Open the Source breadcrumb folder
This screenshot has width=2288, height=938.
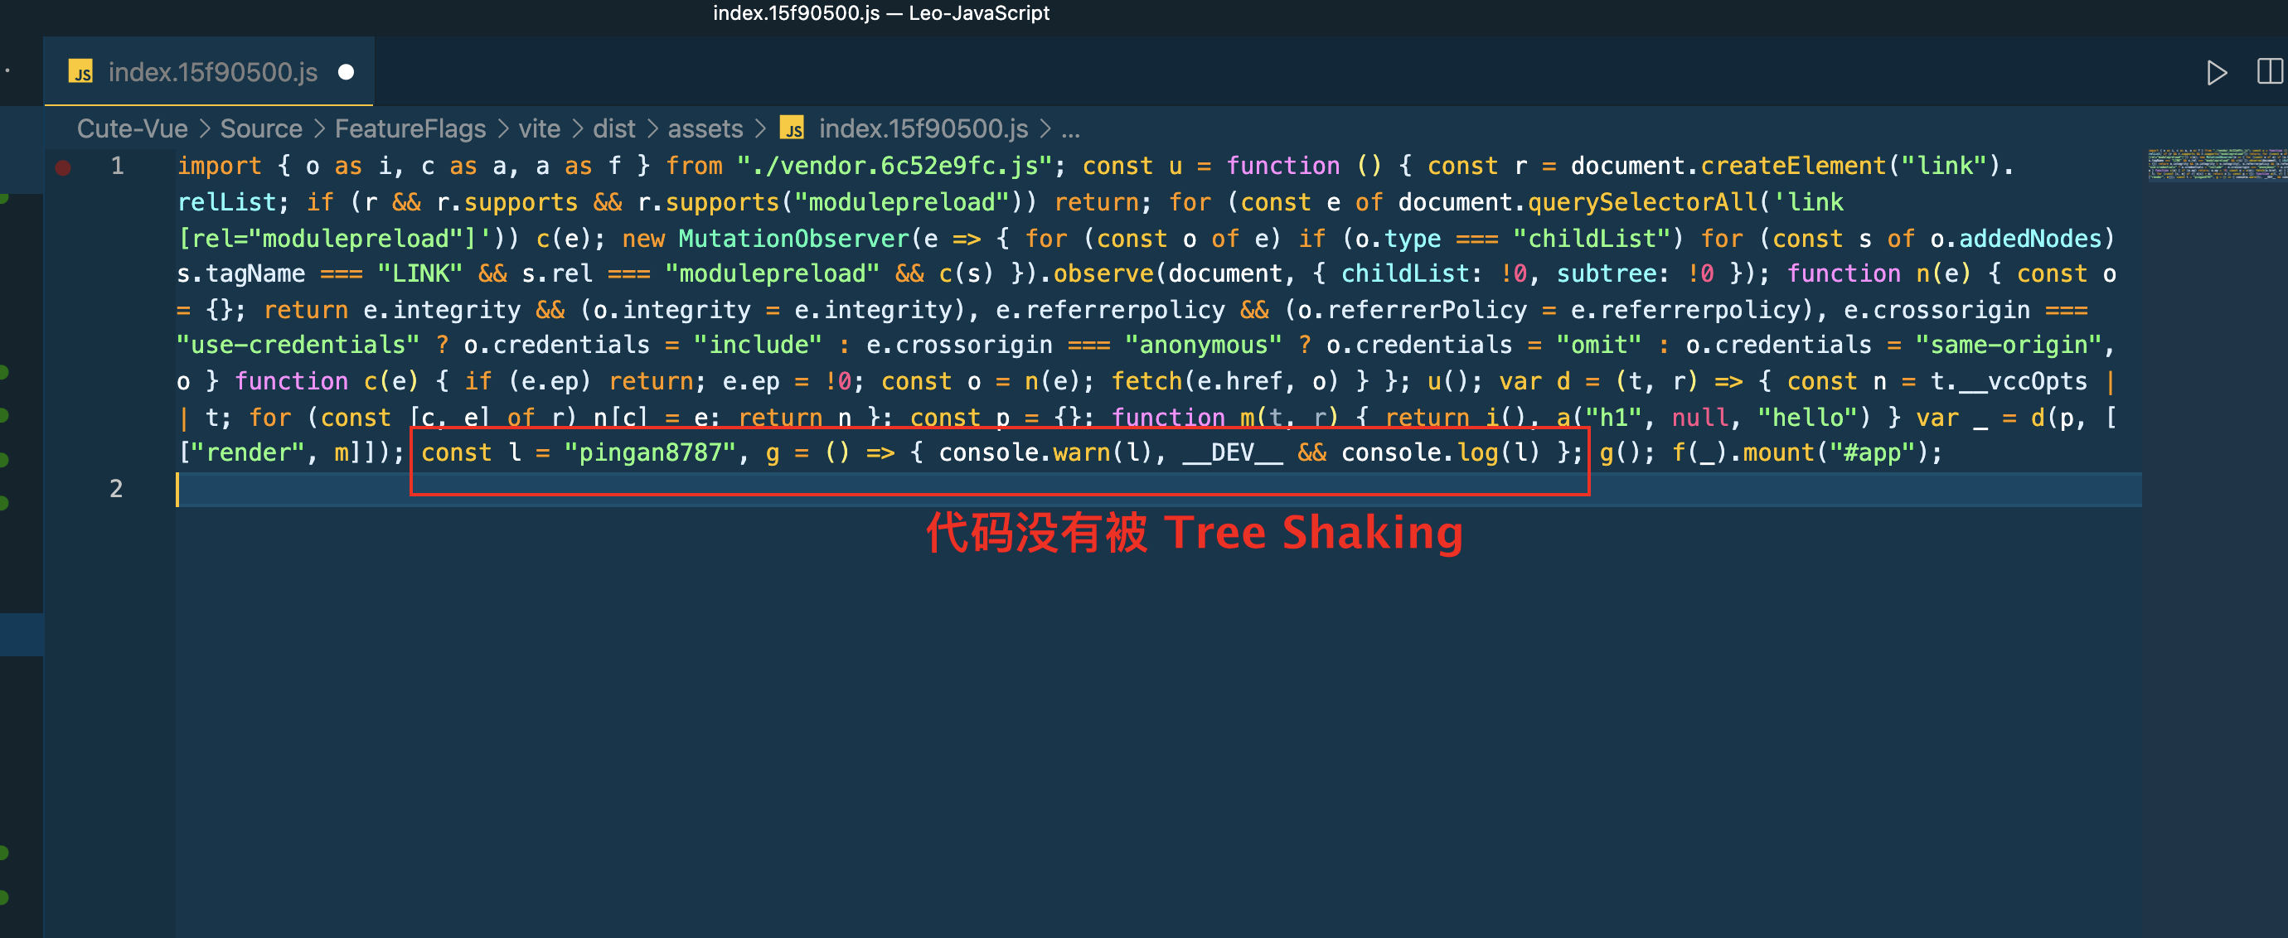[x=260, y=128]
